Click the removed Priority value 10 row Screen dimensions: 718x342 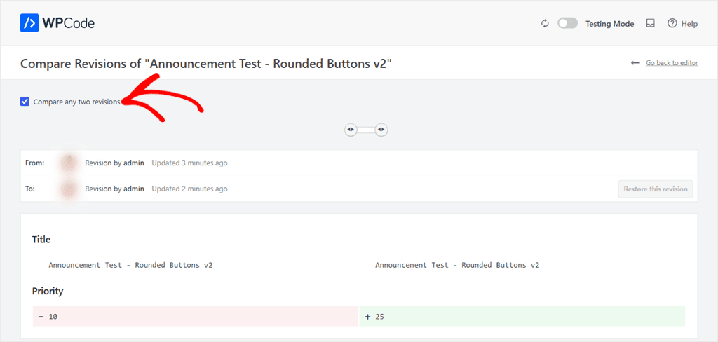[196, 316]
